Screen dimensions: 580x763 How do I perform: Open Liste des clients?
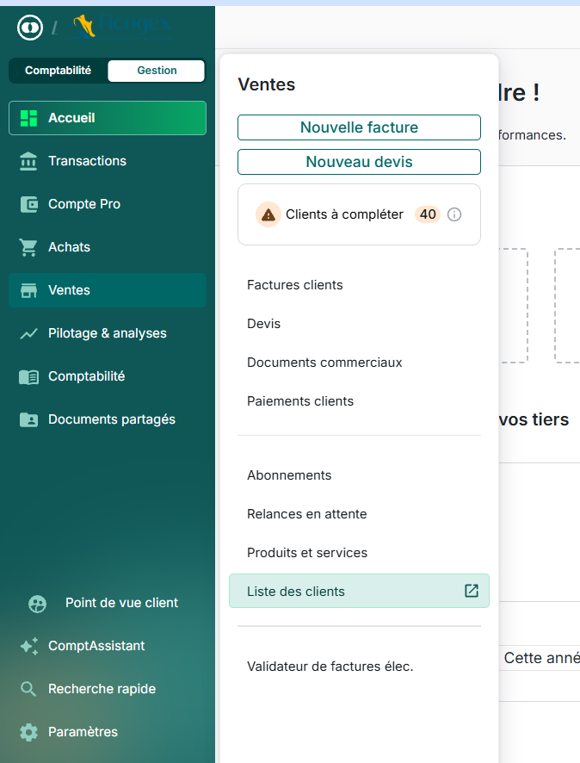[x=360, y=591]
